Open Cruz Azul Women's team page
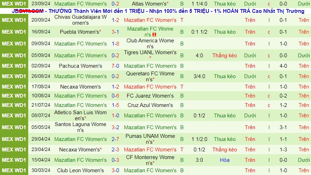Screen dimensions: 311x175 (150, 105)
